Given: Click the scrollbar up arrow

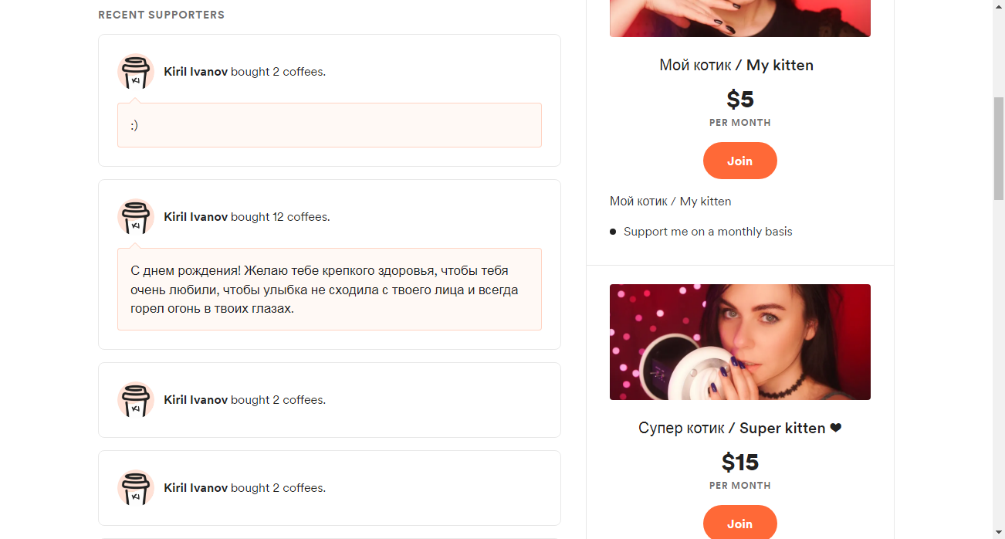Looking at the screenshot, I should (998, 6).
